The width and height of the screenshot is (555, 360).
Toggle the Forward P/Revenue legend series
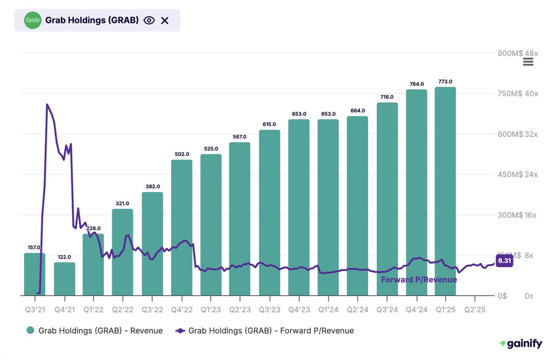point(265,330)
